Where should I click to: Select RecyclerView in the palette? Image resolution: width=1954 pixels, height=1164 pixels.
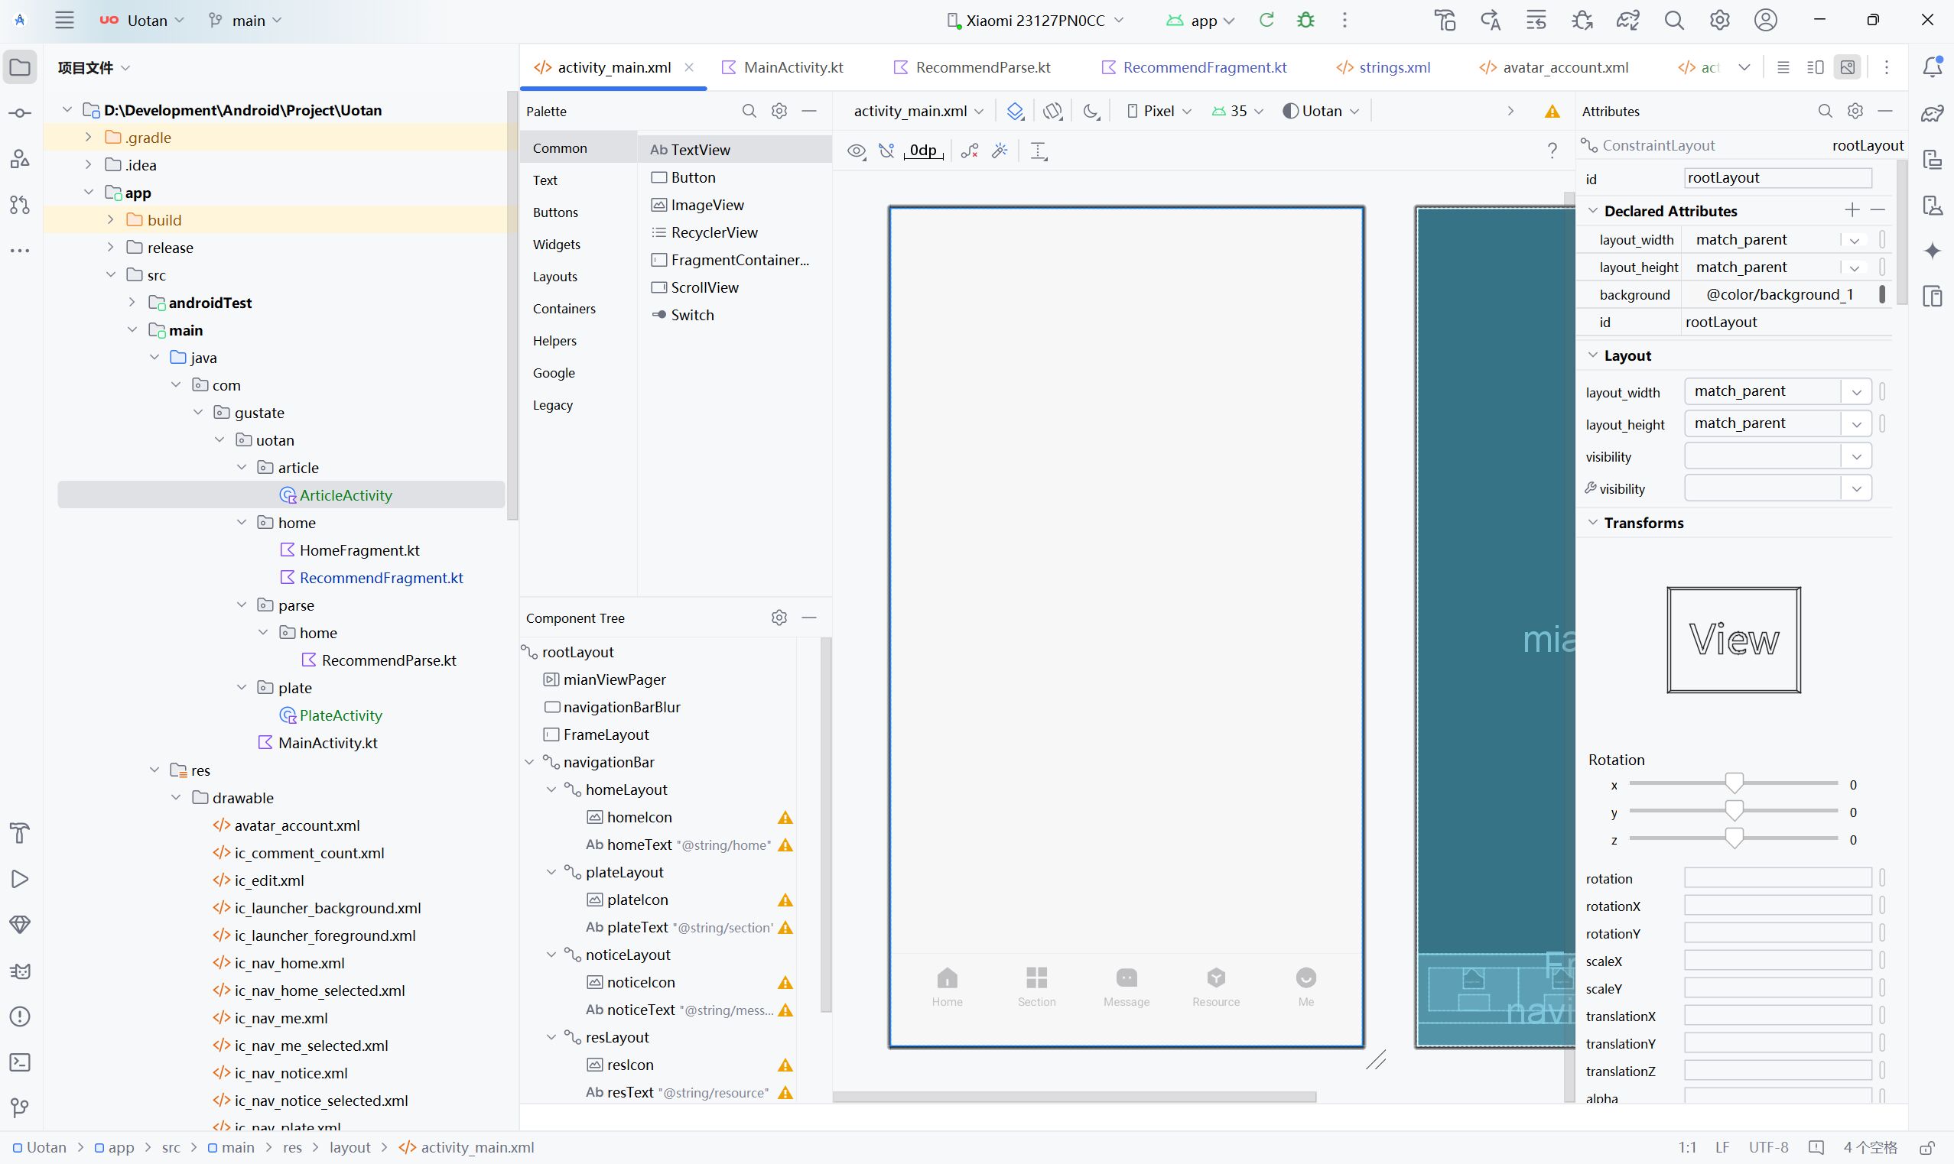(x=736, y=232)
